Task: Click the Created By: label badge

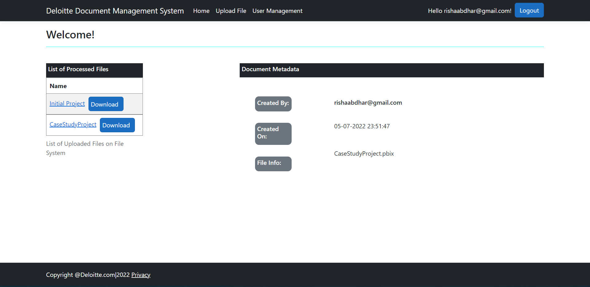Action: (x=273, y=104)
